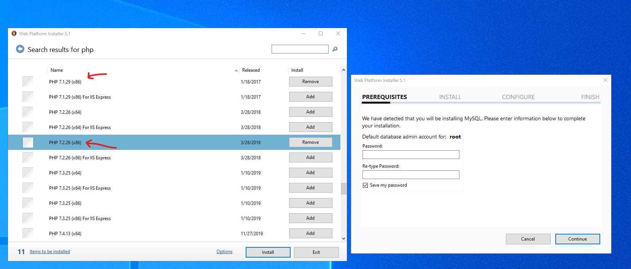Click the Re-type Password field
Screen dimensions: 631x269
(x=411, y=175)
